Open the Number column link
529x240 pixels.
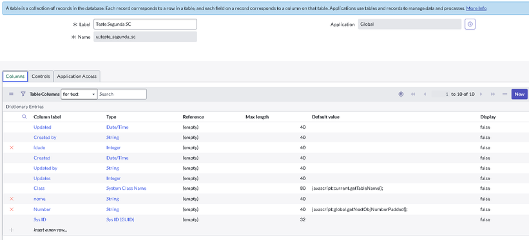click(x=42, y=209)
